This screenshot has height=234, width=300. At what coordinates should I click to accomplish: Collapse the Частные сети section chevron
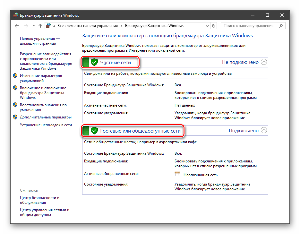264,62
